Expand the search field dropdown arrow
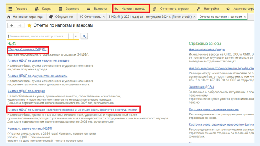The image size is (260, 146). (x=71, y=36)
